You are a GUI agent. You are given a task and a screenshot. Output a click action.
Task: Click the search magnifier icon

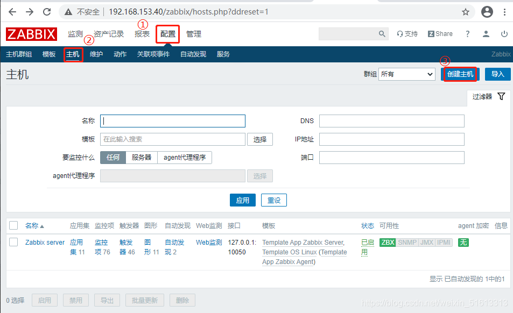tap(382, 34)
